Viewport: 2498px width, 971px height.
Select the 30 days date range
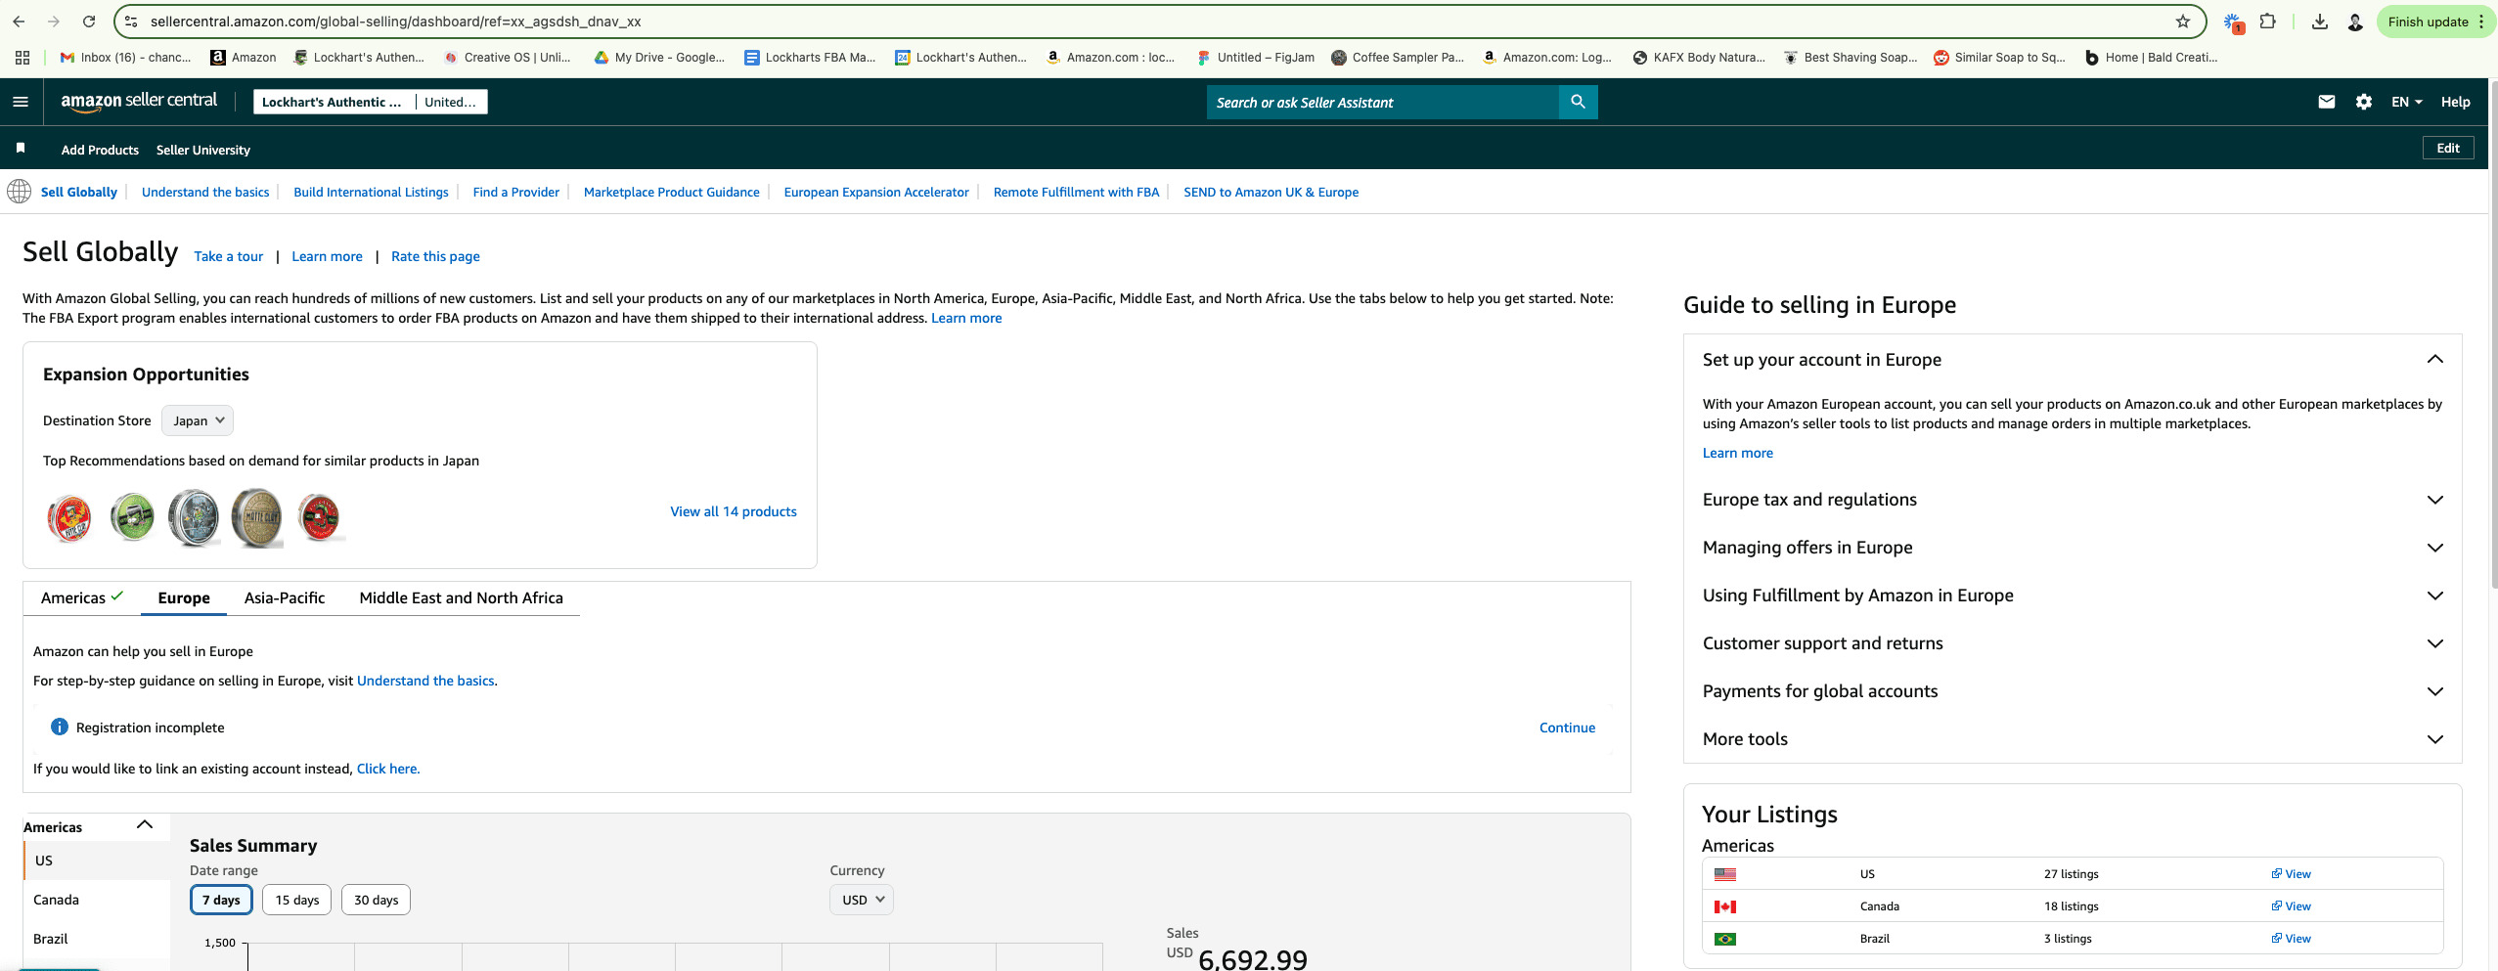(x=376, y=900)
